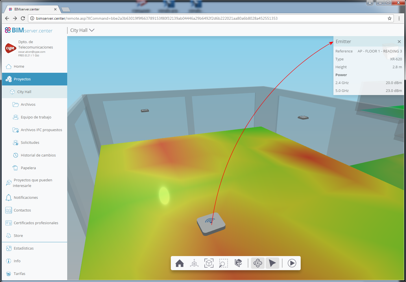Open Proyectos que pueden interesarle
406x282 pixels.
coord(34,183)
